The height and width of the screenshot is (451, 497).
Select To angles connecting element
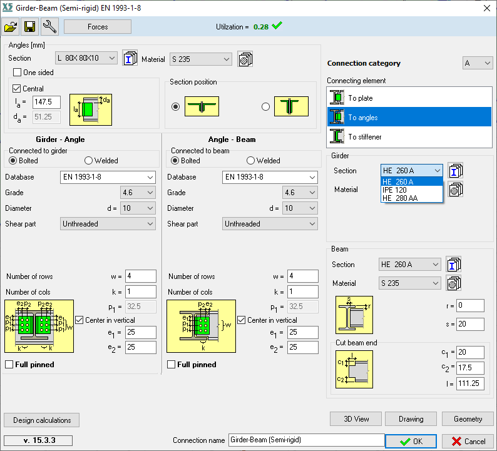tap(409, 117)
